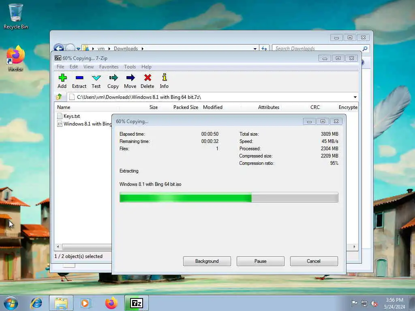Click the Explorer window back button
Image resolution: width=415 pixels, height=311 pixels.
click(59, 48)
